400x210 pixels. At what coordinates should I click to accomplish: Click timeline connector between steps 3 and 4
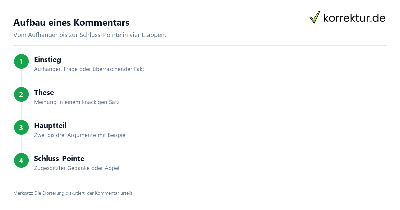[x=21, y=144]
